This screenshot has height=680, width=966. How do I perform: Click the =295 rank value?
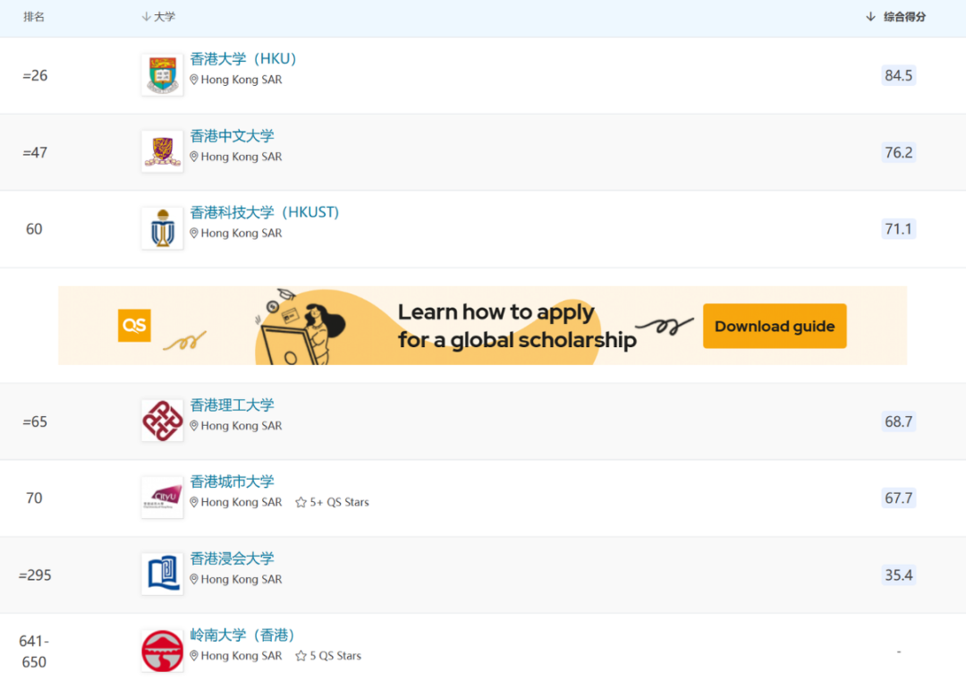click(x=35, y=574)
